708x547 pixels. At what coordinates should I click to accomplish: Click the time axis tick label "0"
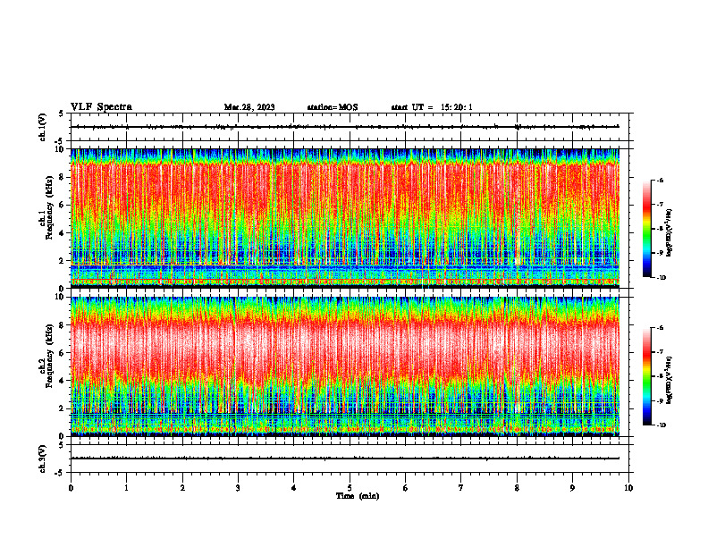tap(71, 488)
